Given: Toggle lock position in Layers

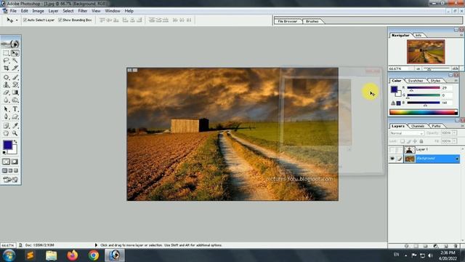Looking at the screenshot, I should pyautogui.click(x=415, y=141).
